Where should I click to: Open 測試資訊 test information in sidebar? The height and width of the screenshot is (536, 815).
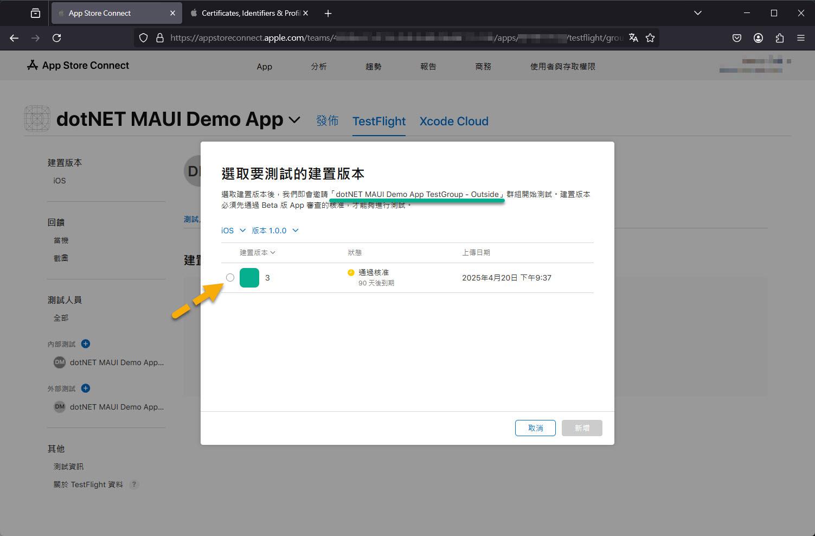[x=68, y=467]
